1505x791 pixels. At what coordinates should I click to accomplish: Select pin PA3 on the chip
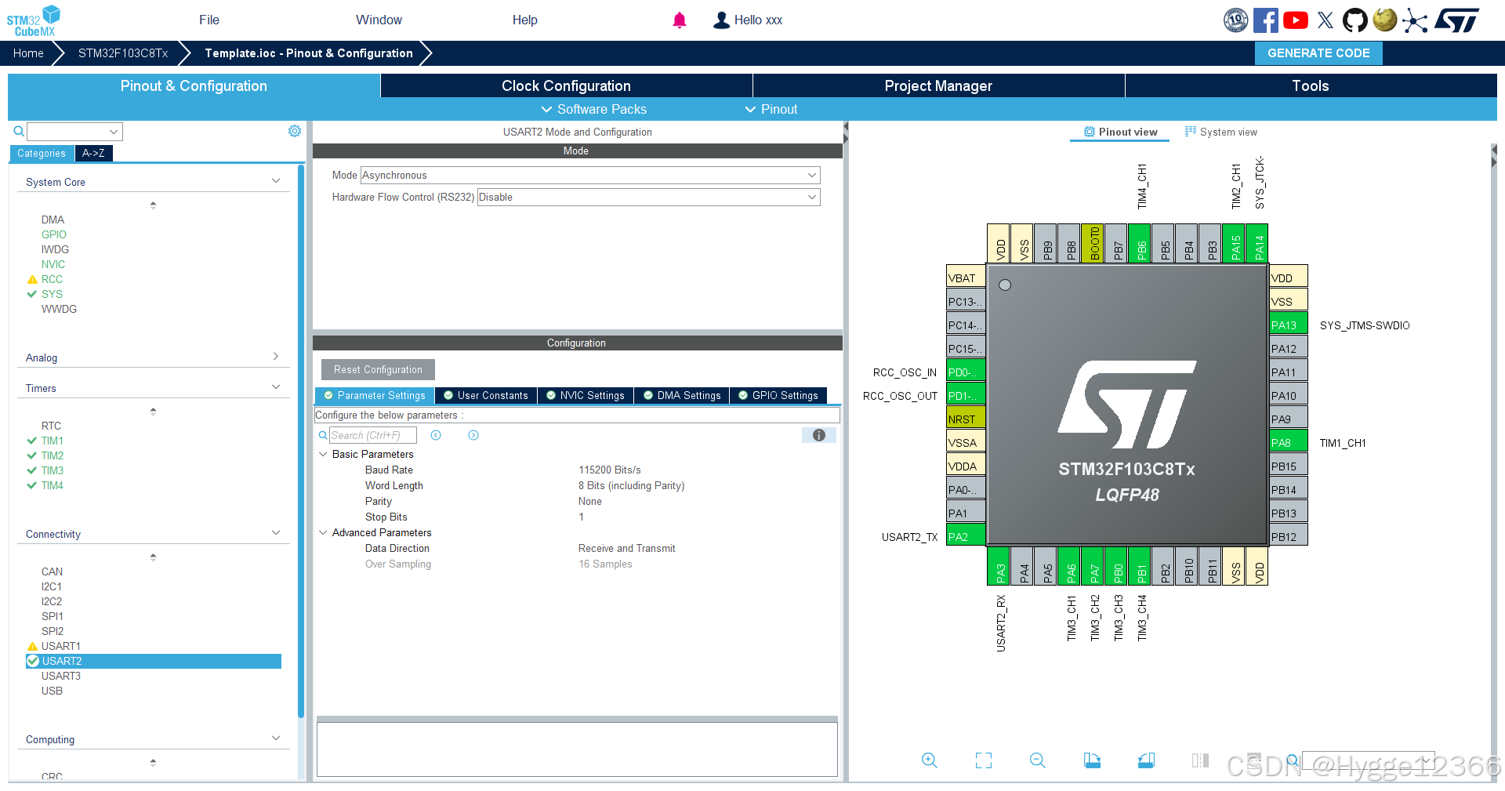(x=998, y=566)
